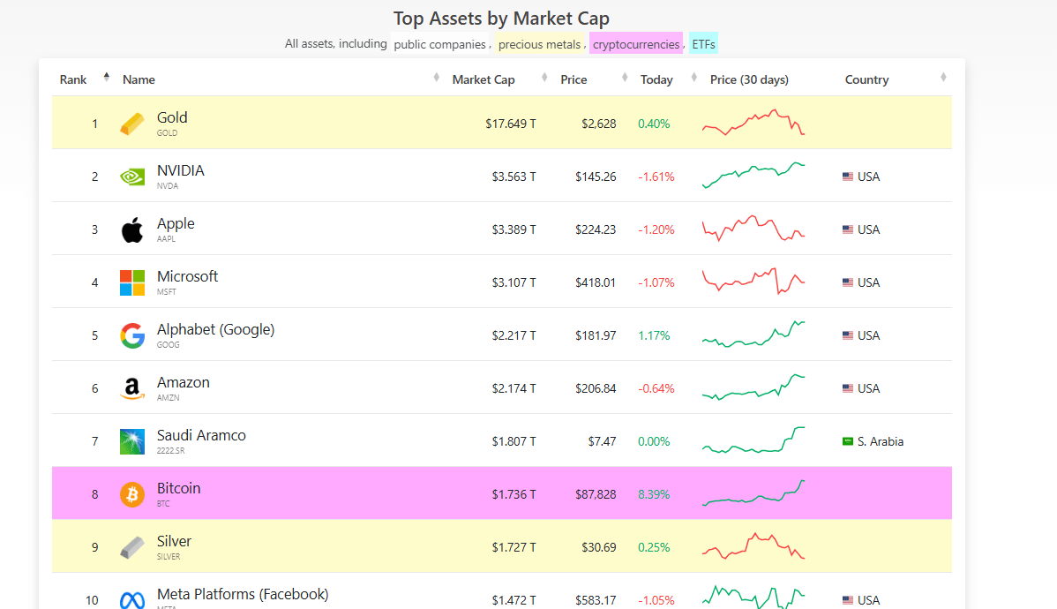Screen dimensions: 1057x609
Task: Sort by Price using its arrow
Action: coord(625,77)
